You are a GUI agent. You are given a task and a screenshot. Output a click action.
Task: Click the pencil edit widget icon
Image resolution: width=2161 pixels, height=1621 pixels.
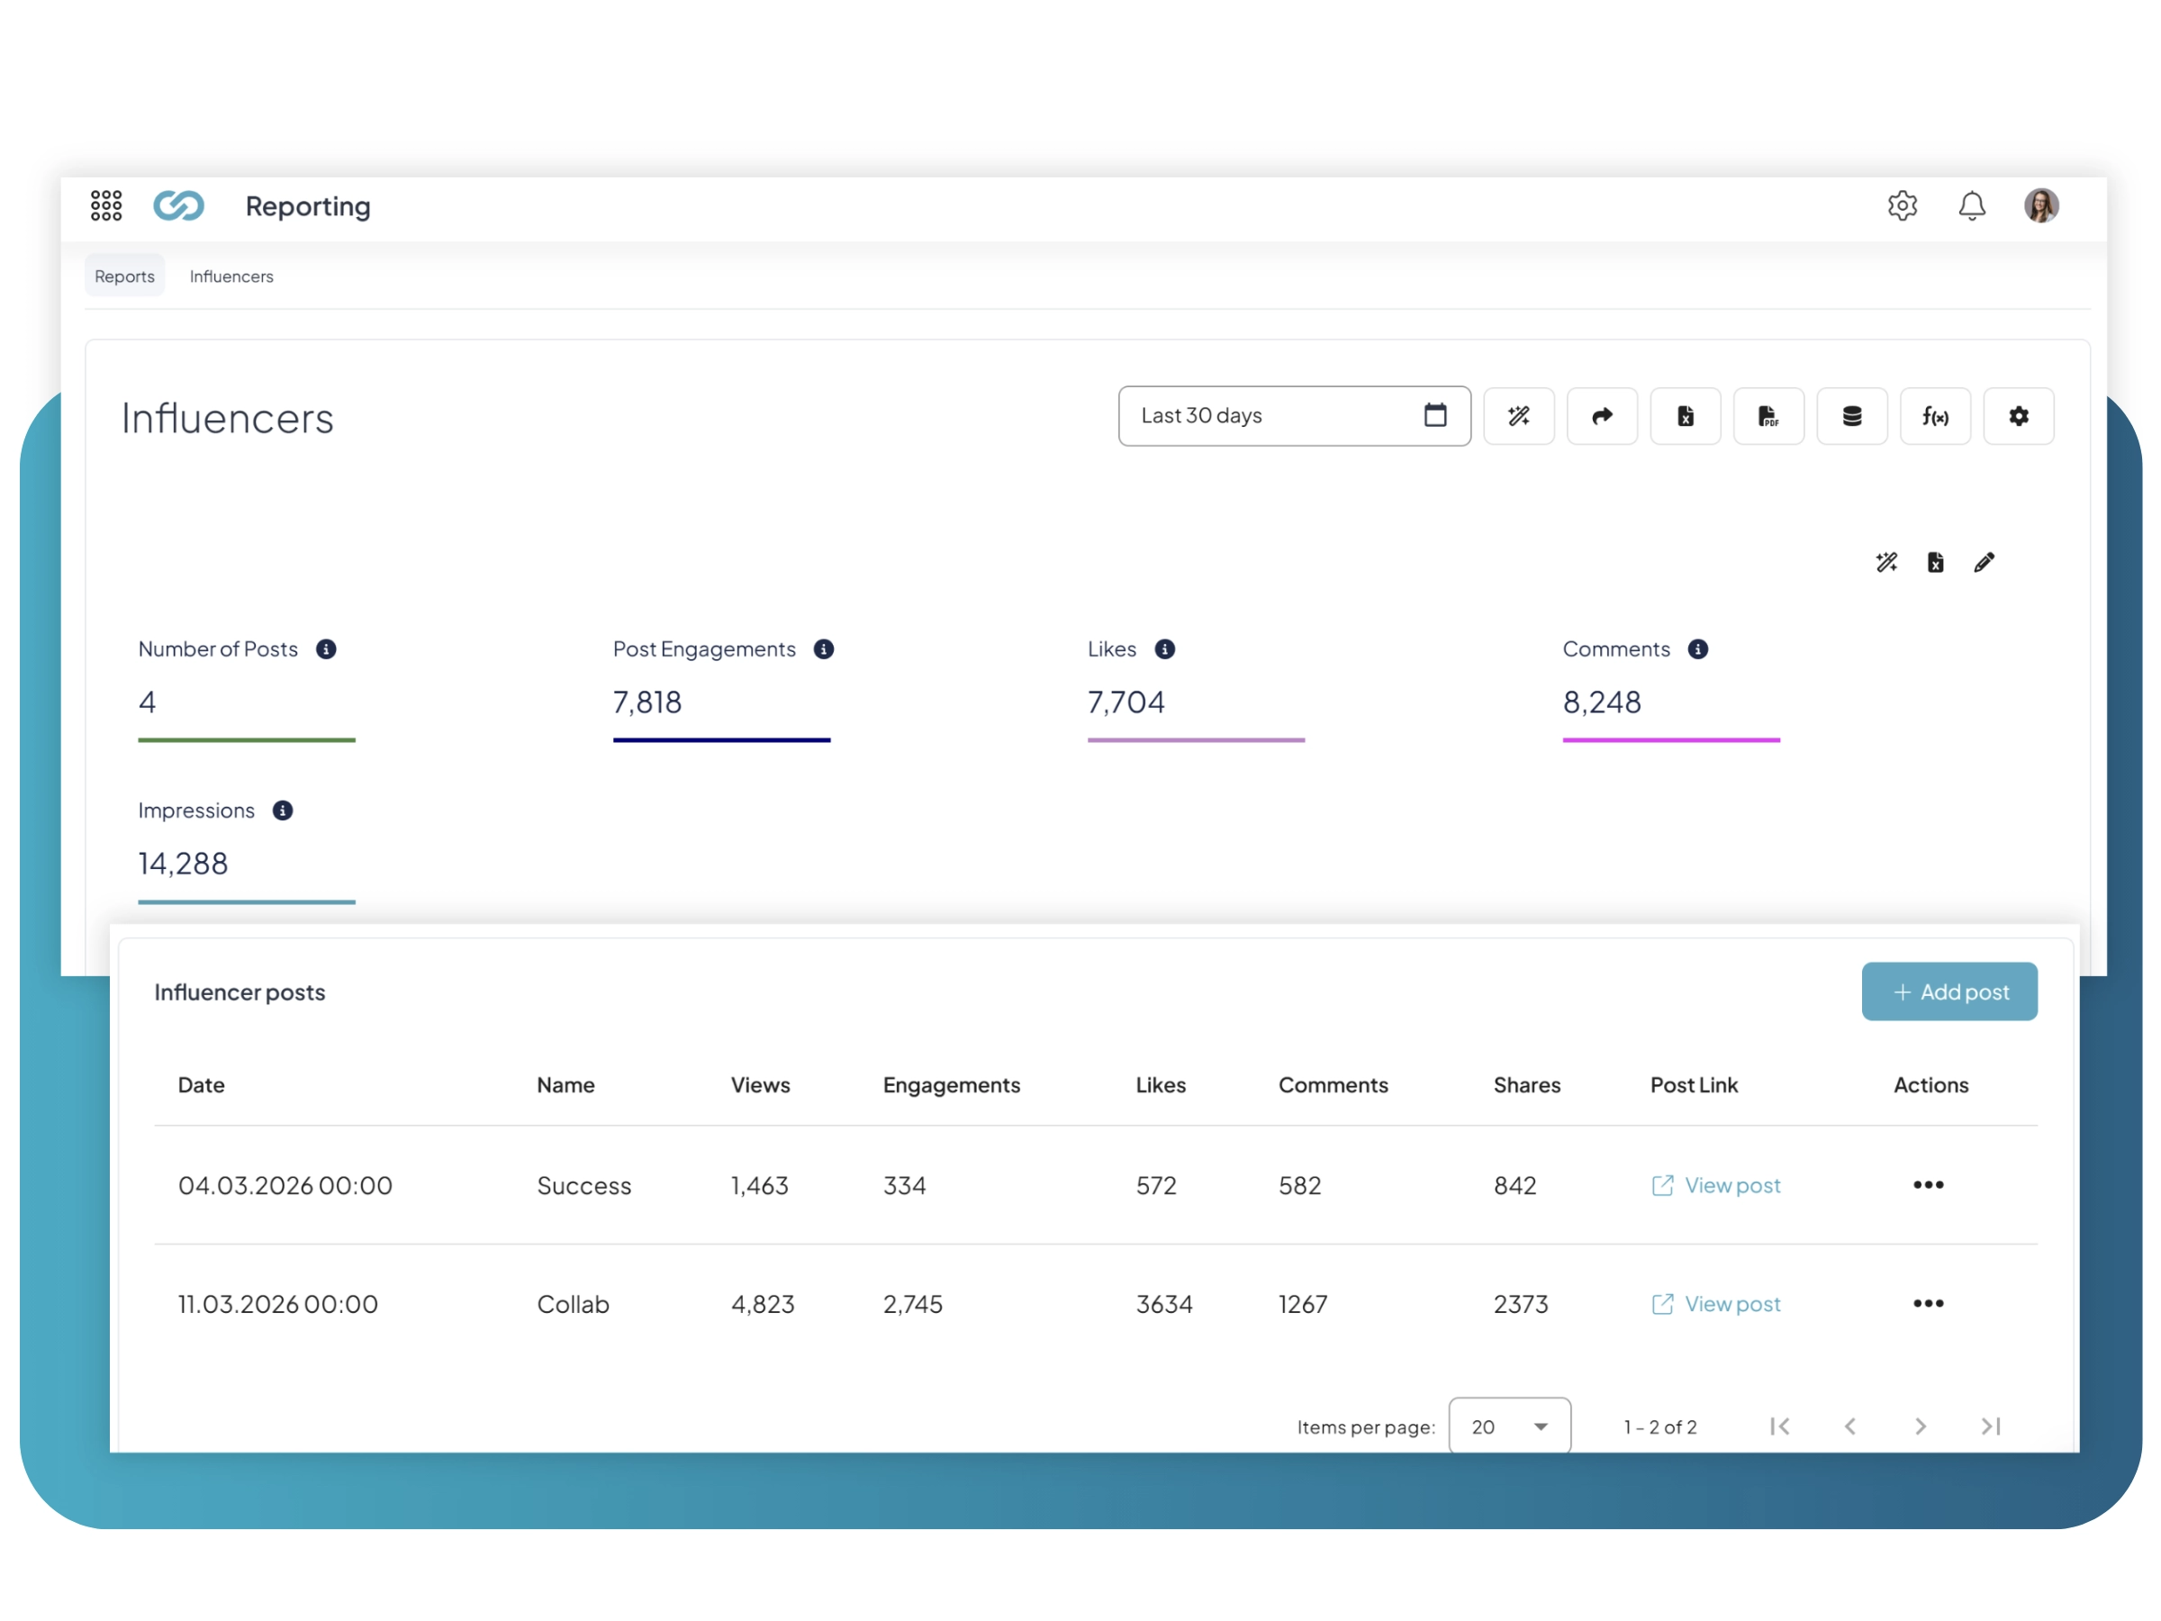click(x=1984, y=563)
